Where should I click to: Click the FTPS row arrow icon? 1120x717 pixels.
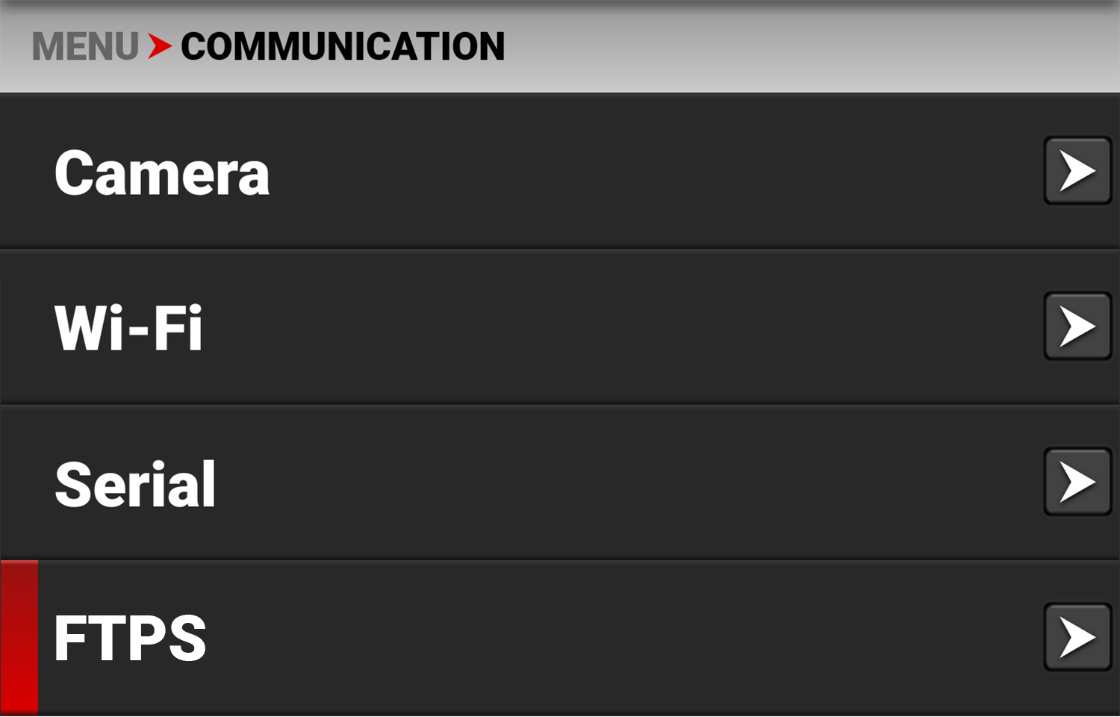pyautogui.click(x=1077, y=637)
